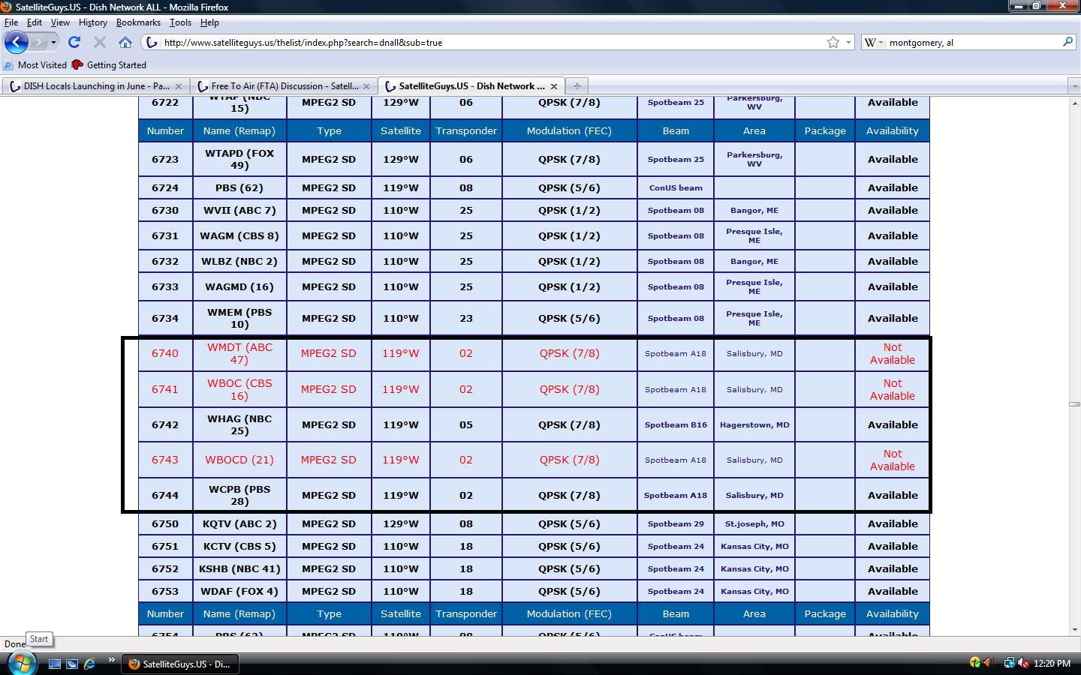Image resolution: width=1081 pixels, height=675 pixels.
Task: Open the back/forward history dropdown arrow
Action: 53,43
